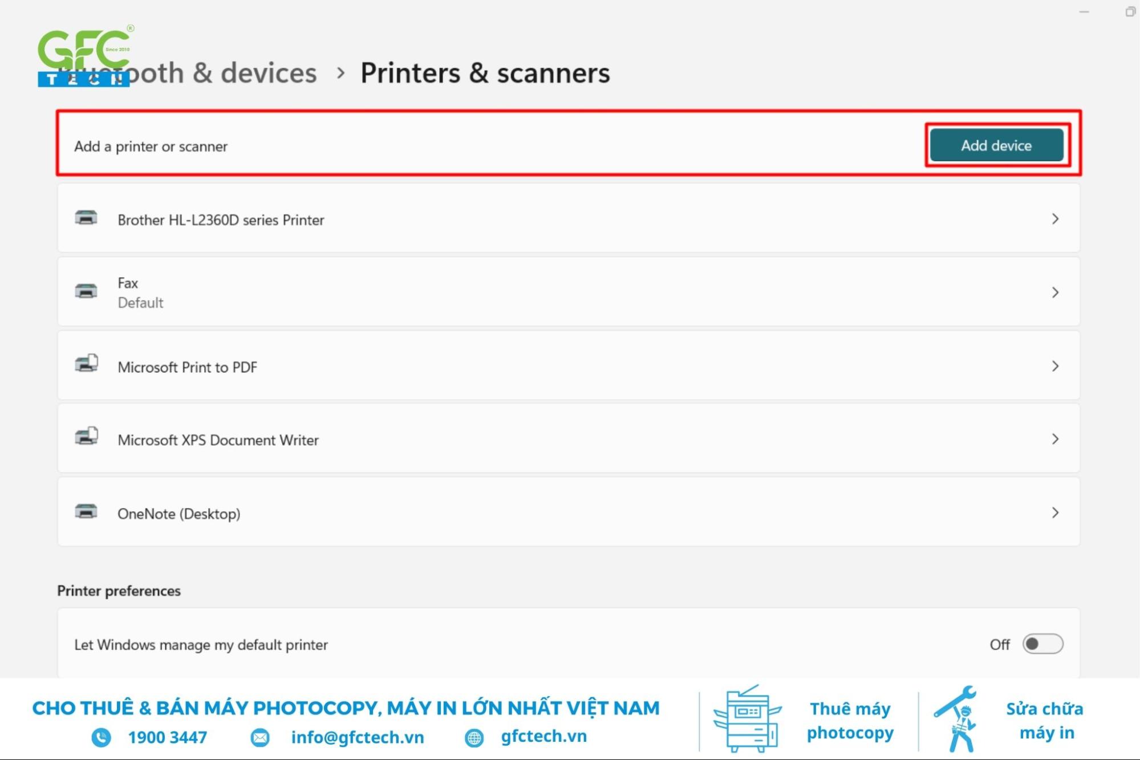Expand the Microsoft Print to PDF chevron
1140x760 pixels.
[x=1055, y=366]
